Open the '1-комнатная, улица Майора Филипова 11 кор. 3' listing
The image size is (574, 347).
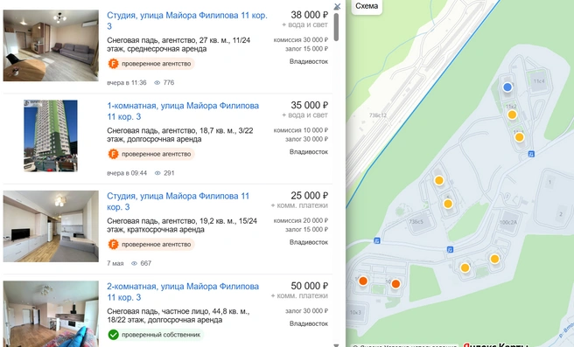click(x=183, y=111)
